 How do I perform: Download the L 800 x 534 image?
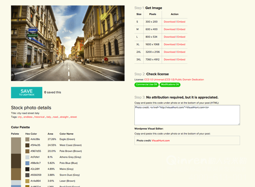click(169, 37)
